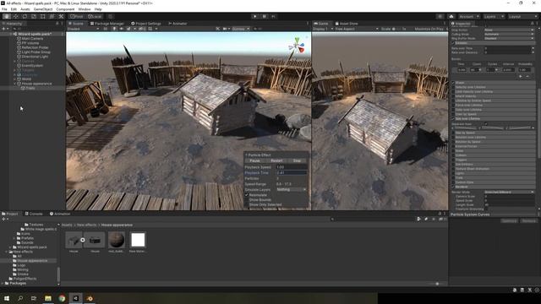This screenshot has width=541, height=304.
Task: Select the Scale tool in toolbar
Action: [x=34, y=16]
